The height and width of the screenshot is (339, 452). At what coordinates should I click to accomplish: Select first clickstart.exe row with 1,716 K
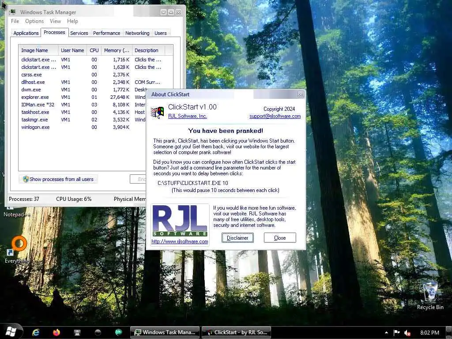tap(91, 60)
